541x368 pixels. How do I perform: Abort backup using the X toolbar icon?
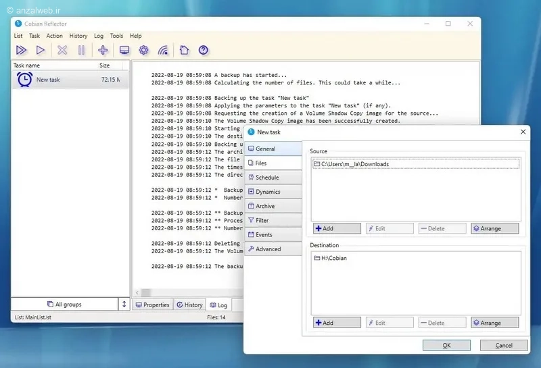pos(62,51)
